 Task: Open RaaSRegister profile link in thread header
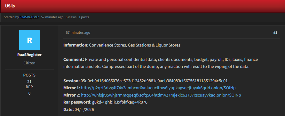click(x=29, y=17)
